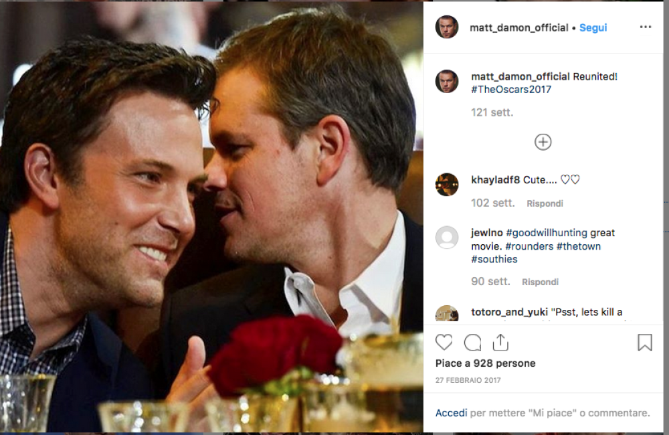Viewport: 669px width, 435px height.
Task: Open comments via speech bubble icon
Action: (472, 343)
